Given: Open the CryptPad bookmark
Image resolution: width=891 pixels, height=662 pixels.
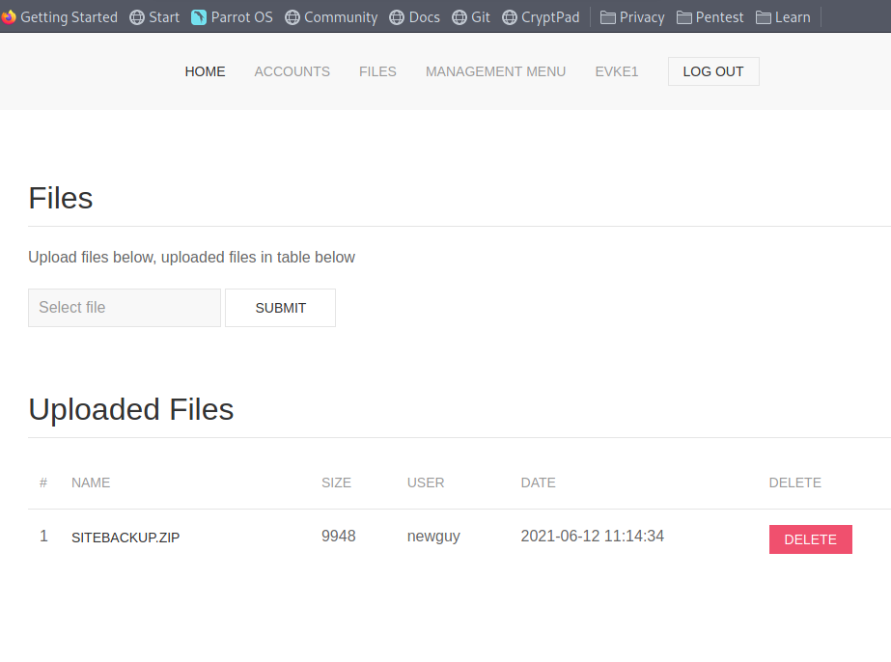Looking at the screenshot, I should (541, 16).
